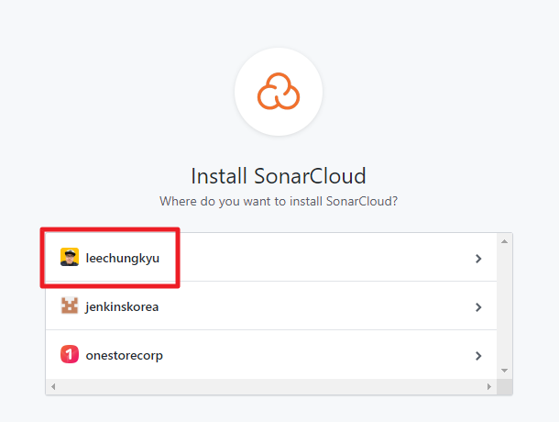Screen dimensions: 559x422
Task: Click 'Where do you want to install SonarCloud?' text
Action: 279,201
